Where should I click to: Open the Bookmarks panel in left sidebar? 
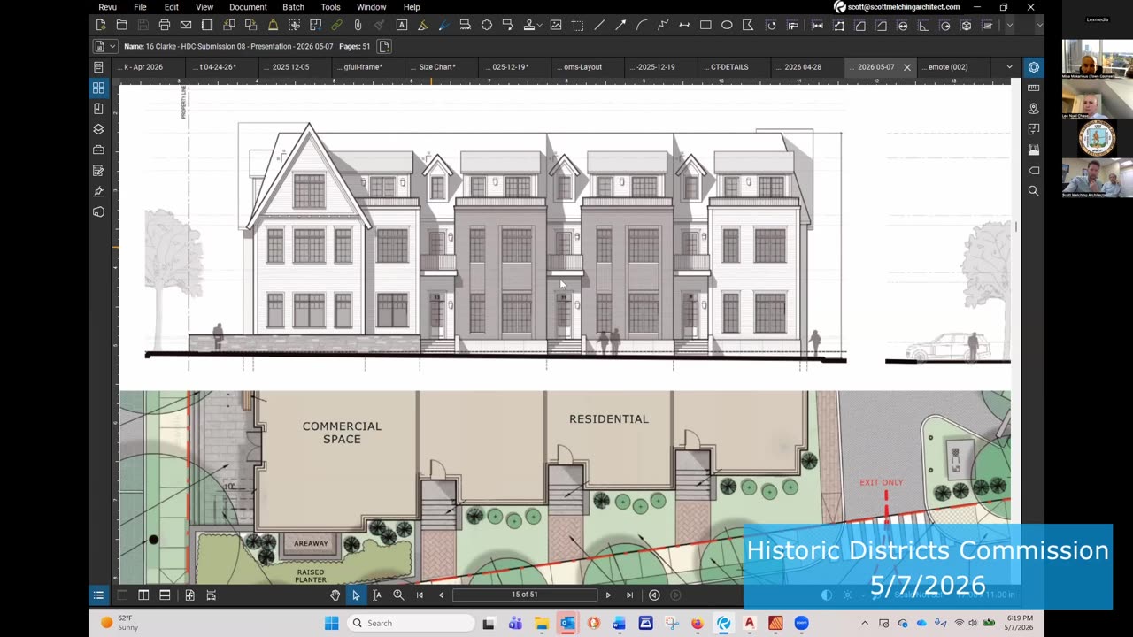click(x=98, y=108)
